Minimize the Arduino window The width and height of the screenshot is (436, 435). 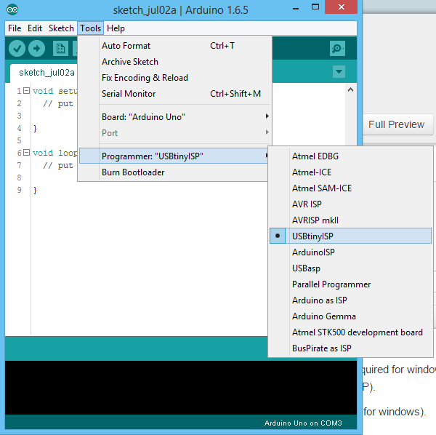[x=296, y=8]
